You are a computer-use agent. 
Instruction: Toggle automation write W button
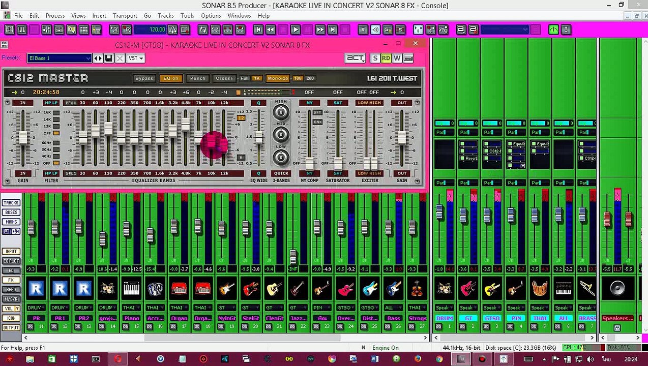click(x=397, y=58)
